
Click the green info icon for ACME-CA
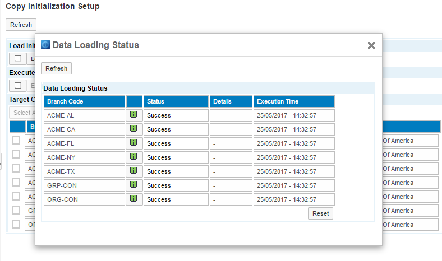pos(133,129)
